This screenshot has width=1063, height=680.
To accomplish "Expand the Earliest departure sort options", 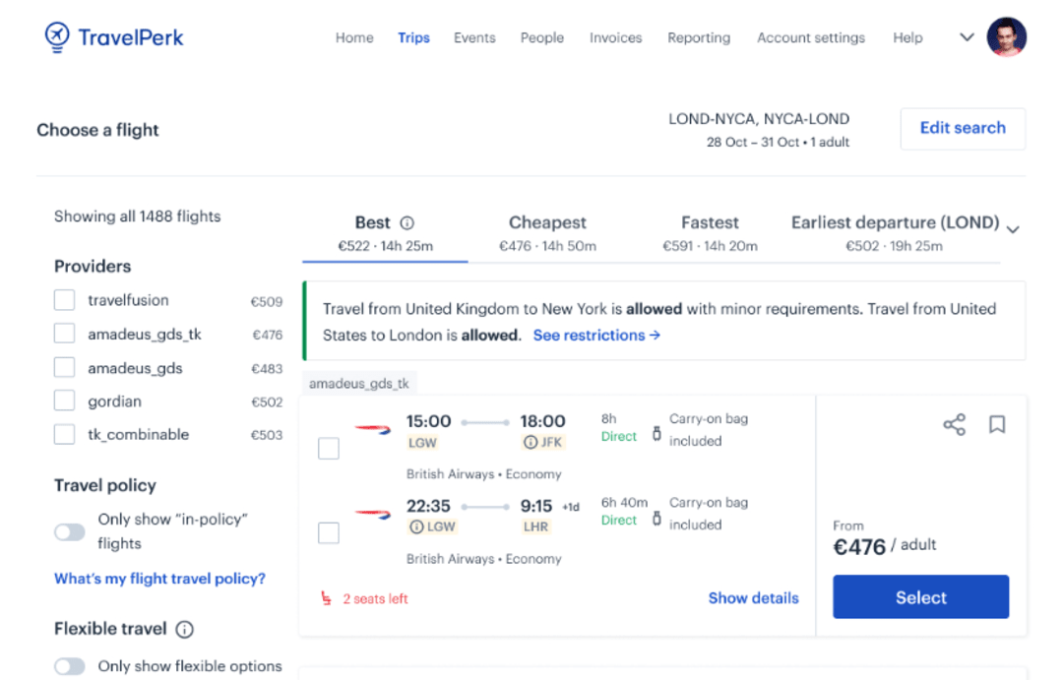I will pos(1013,227).
